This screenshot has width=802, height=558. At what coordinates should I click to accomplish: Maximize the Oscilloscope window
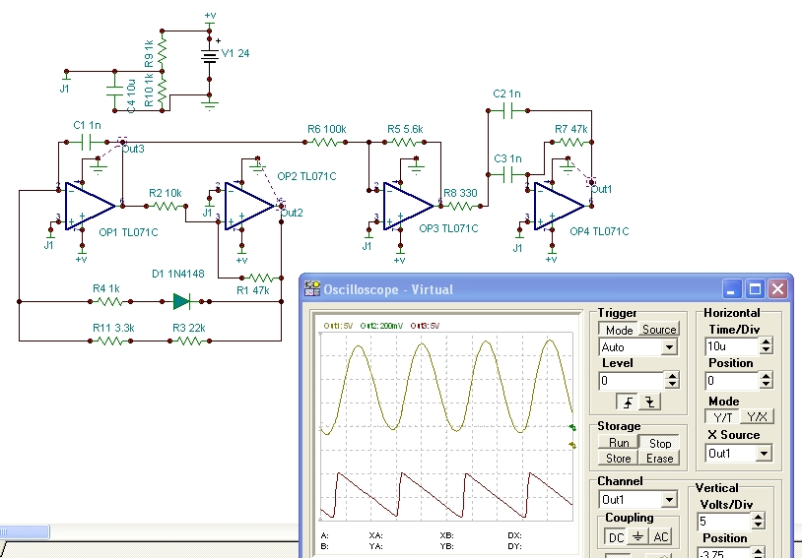pos(755,289)
